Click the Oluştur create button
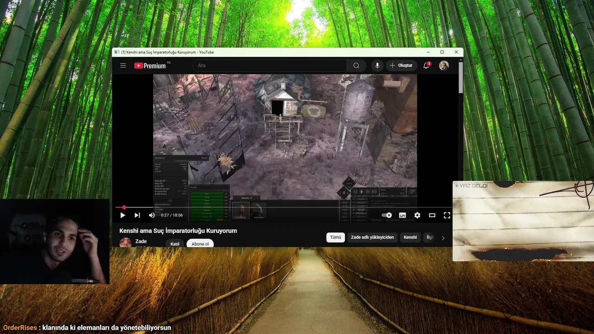The width and height of the screenshot is (594, 334). 401,65
